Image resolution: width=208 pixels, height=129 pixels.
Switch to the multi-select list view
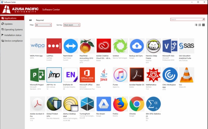click(x=196, y=25)
